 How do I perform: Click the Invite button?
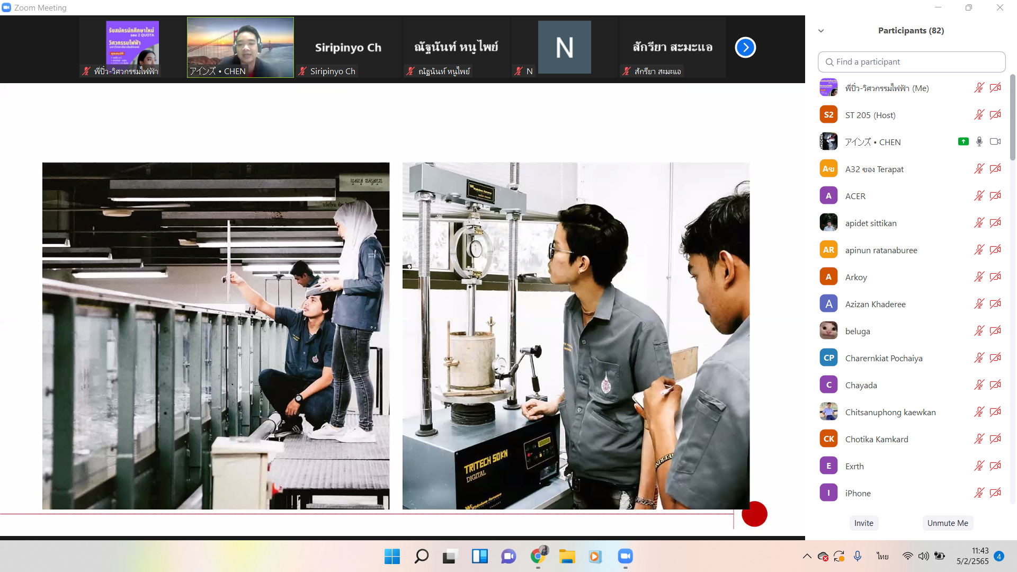coord(863,523)
